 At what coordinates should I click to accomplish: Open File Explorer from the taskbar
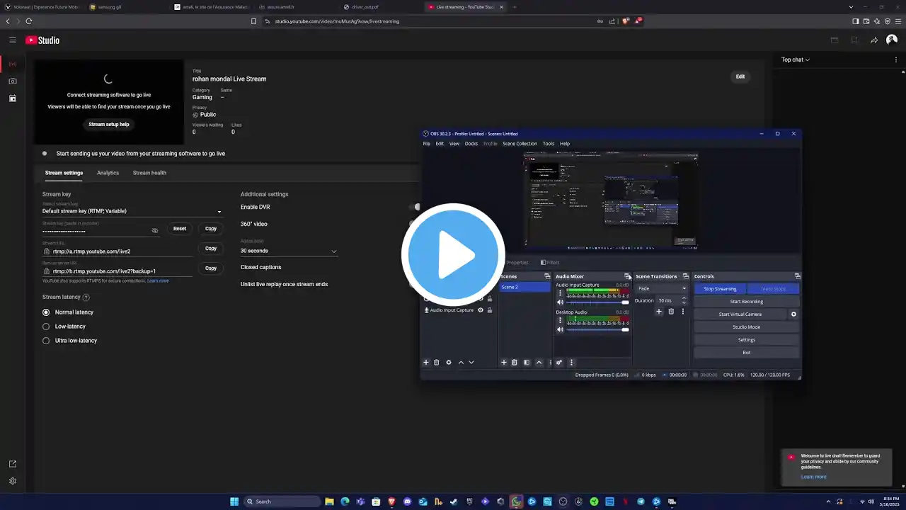pyautogui.click(x=329, y=501)
